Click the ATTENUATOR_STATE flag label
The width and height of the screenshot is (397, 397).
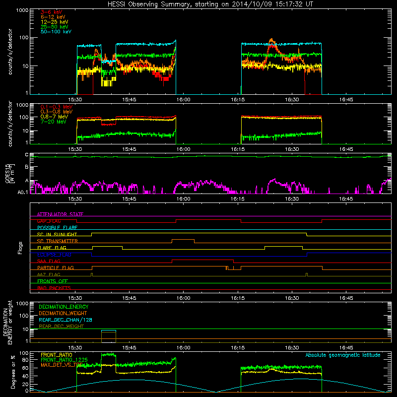point(60,214)
